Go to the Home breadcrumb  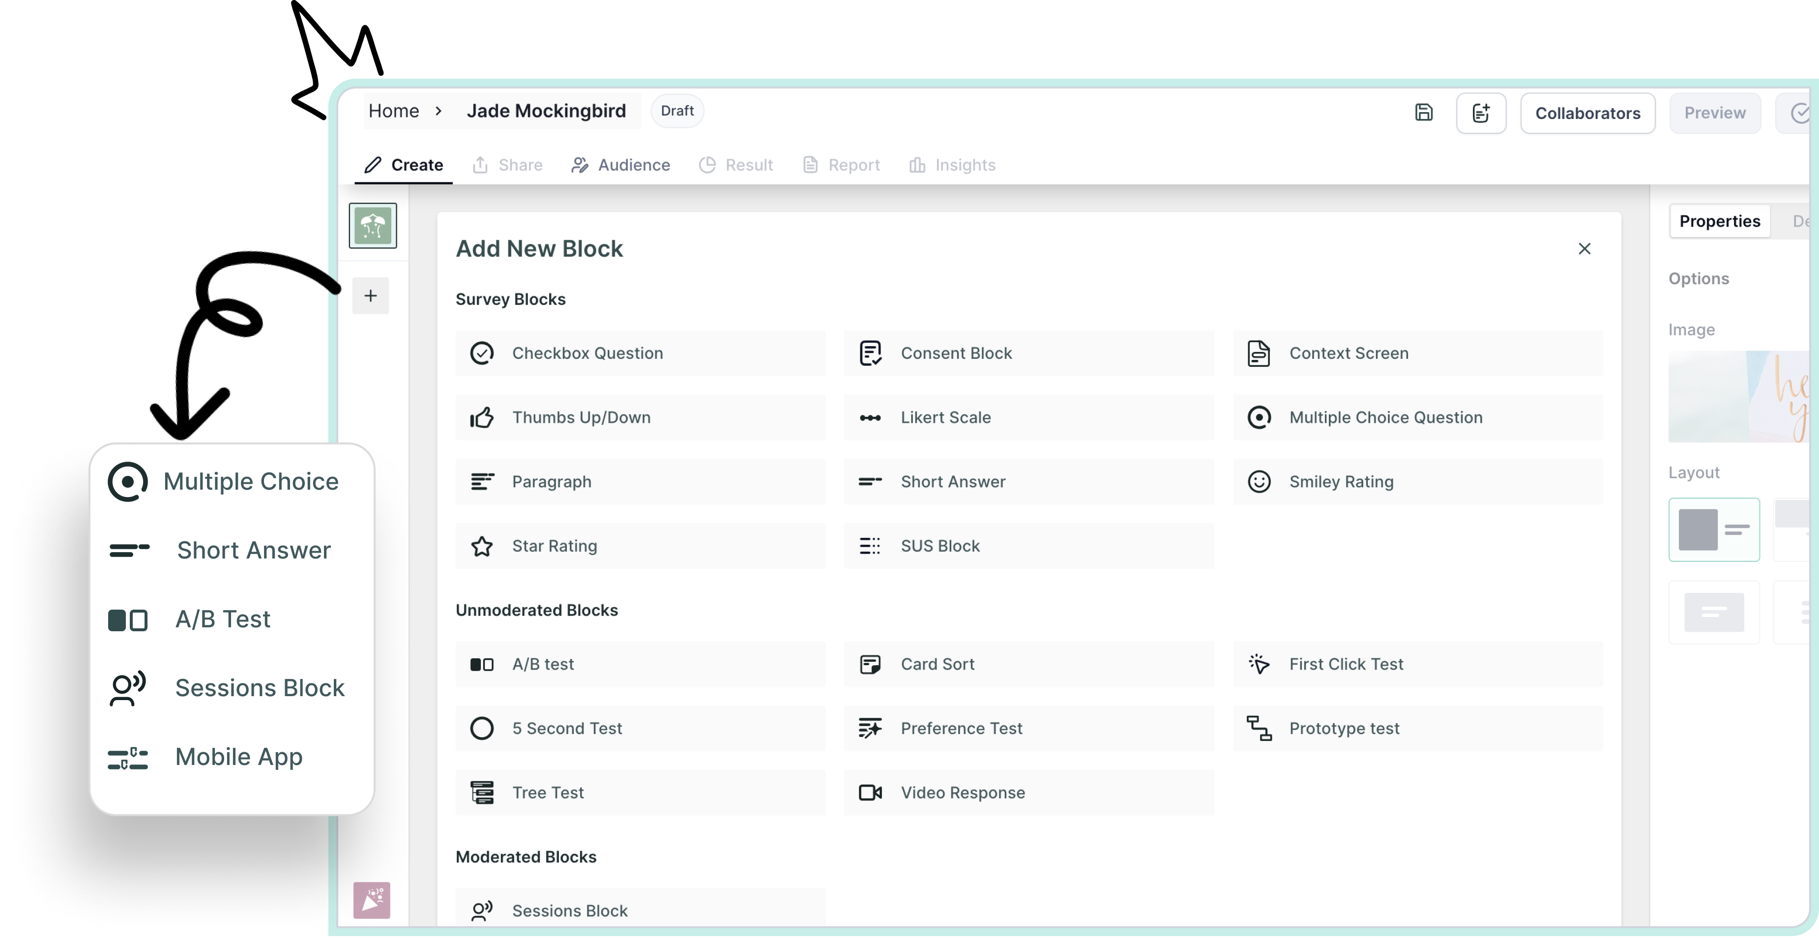click(393, 111)
